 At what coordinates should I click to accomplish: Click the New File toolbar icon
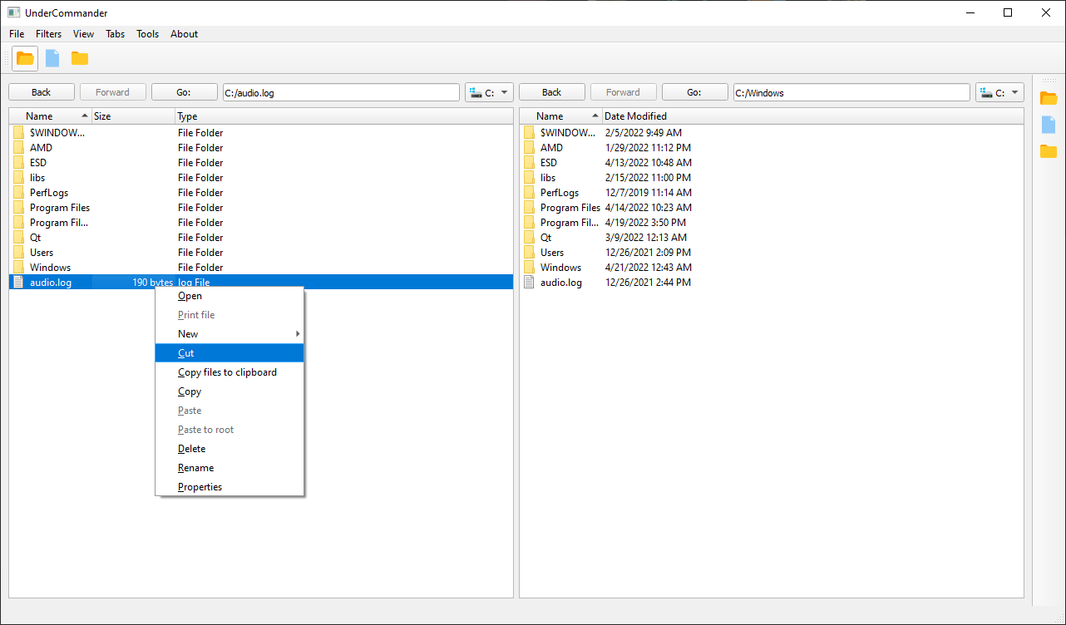click(x=52, y=58)
